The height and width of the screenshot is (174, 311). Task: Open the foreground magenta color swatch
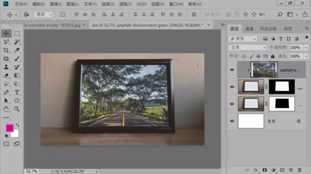pos(10,128)
